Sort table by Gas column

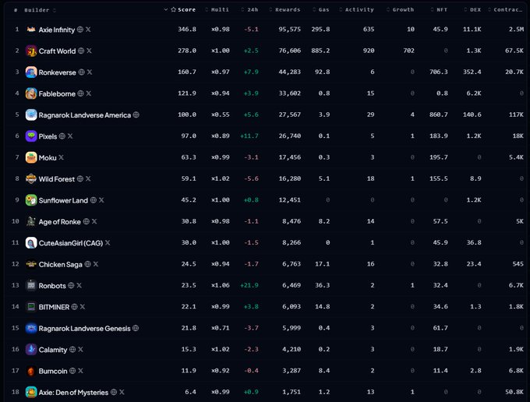(321, 10)
